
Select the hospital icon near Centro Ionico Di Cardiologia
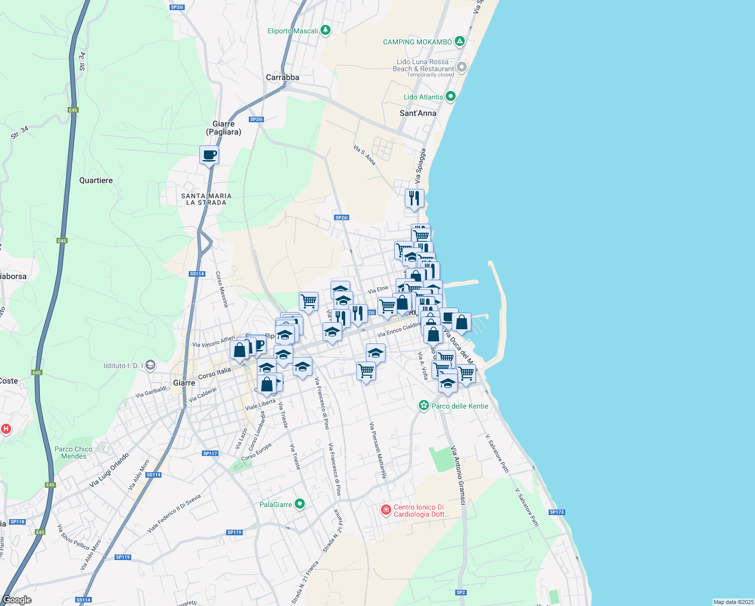(x=387, y=510)
